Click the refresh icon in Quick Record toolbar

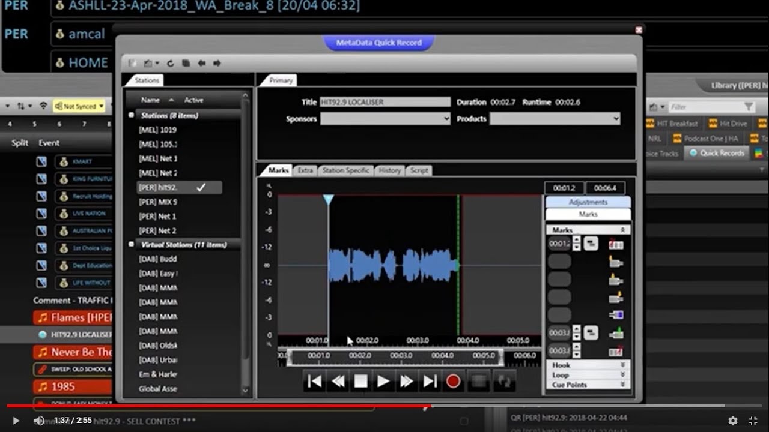point(171,63)
